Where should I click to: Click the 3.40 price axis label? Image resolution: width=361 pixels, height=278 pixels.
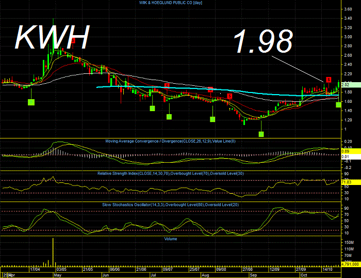348,18
